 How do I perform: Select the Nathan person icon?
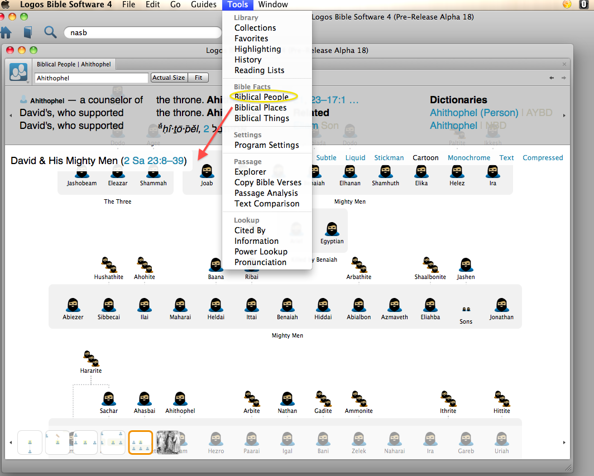click(288, 399)
